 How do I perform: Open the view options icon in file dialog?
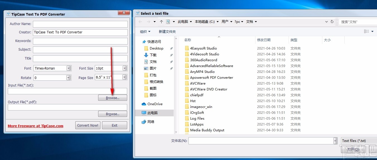coord(366,31)
